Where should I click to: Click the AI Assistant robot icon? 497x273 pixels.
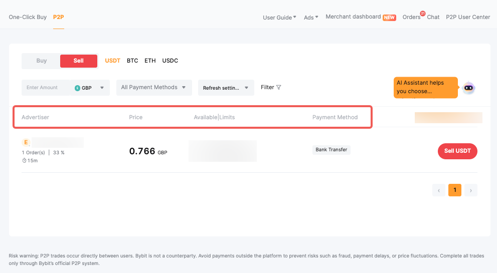[468, 88]
